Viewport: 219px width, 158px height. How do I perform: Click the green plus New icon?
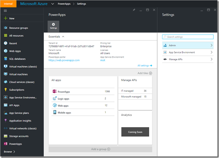click(x=6, y=18)
